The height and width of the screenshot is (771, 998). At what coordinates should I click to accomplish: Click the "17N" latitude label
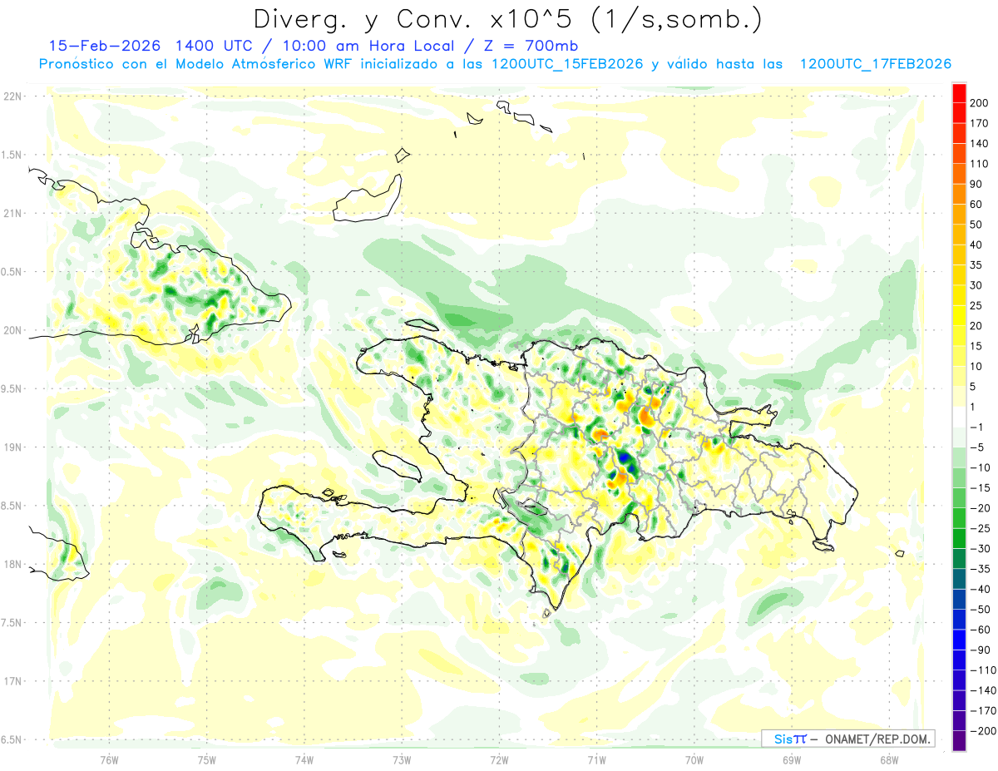click(13, 681)
